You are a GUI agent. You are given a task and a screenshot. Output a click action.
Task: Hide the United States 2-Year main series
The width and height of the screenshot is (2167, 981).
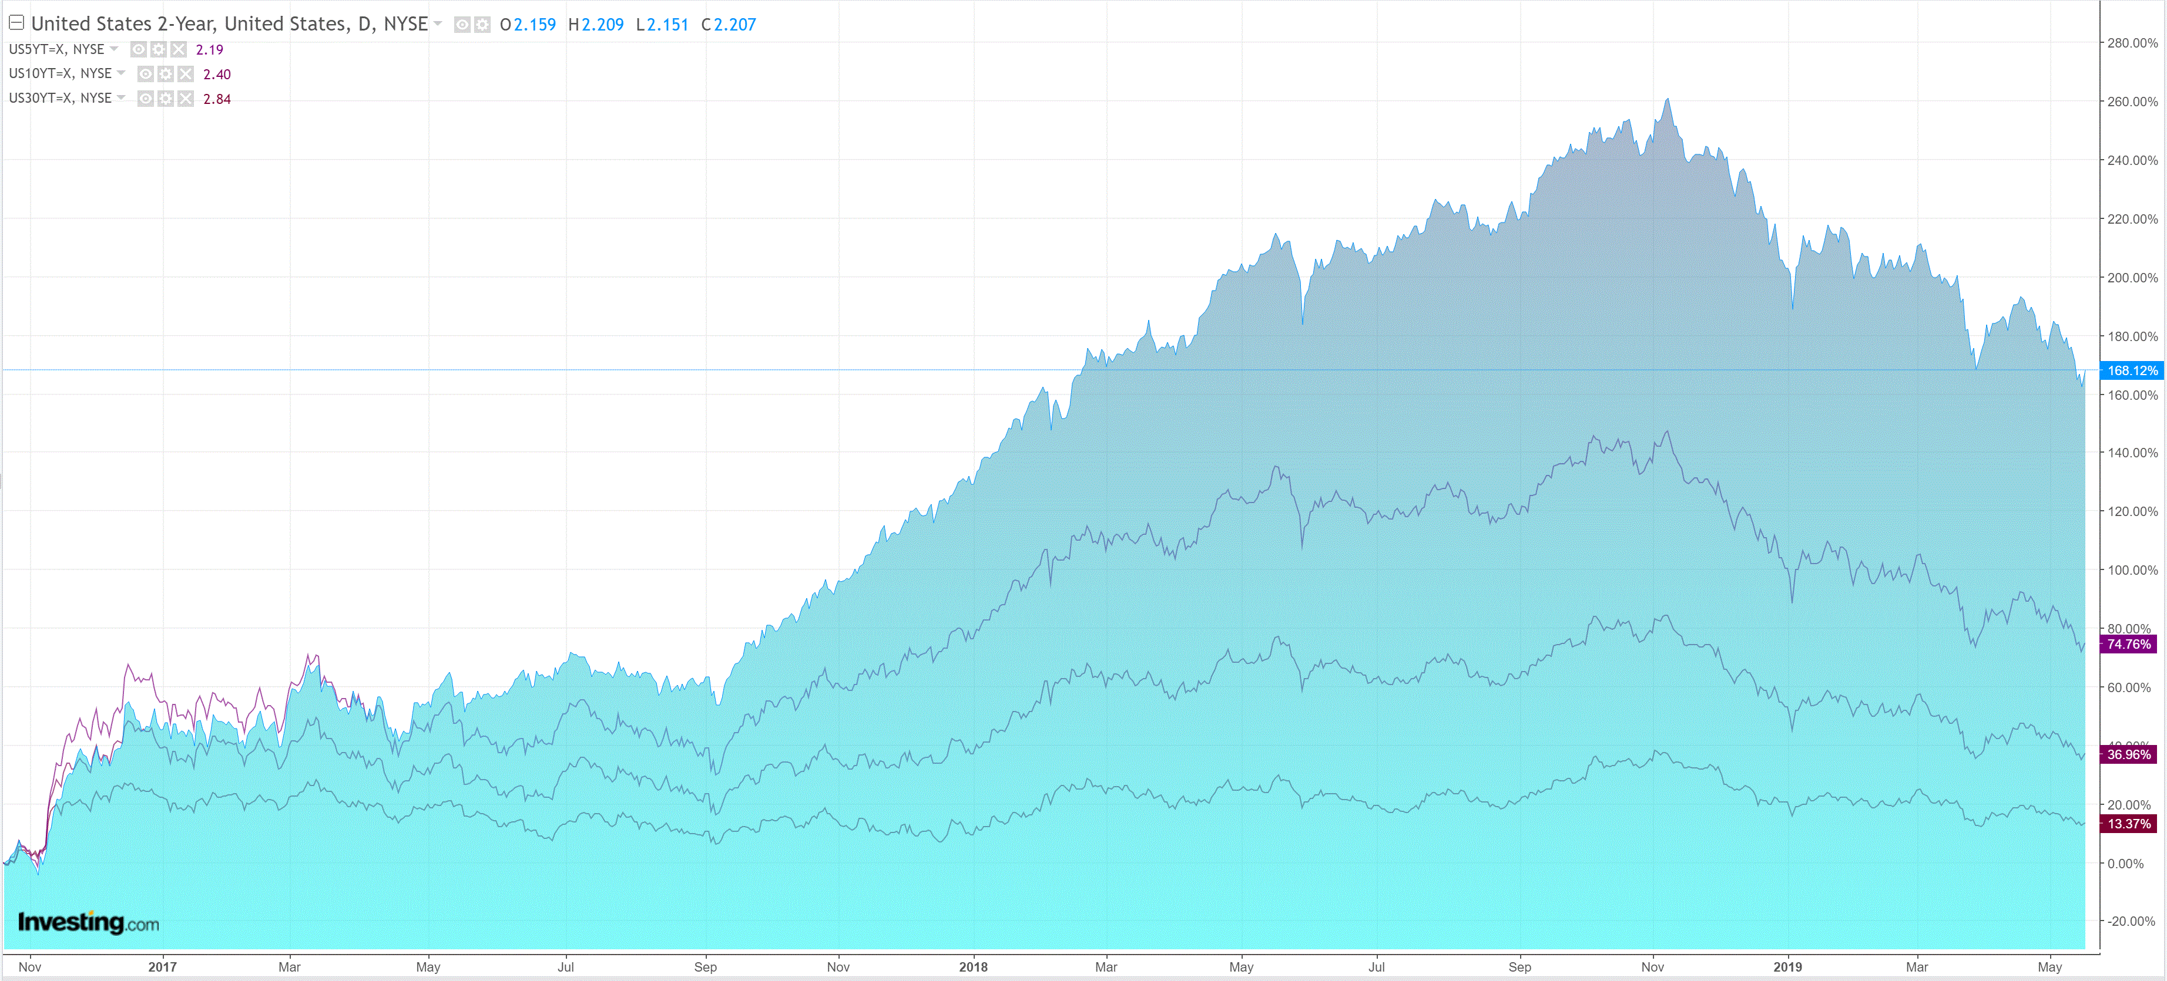tap(462, 25)
